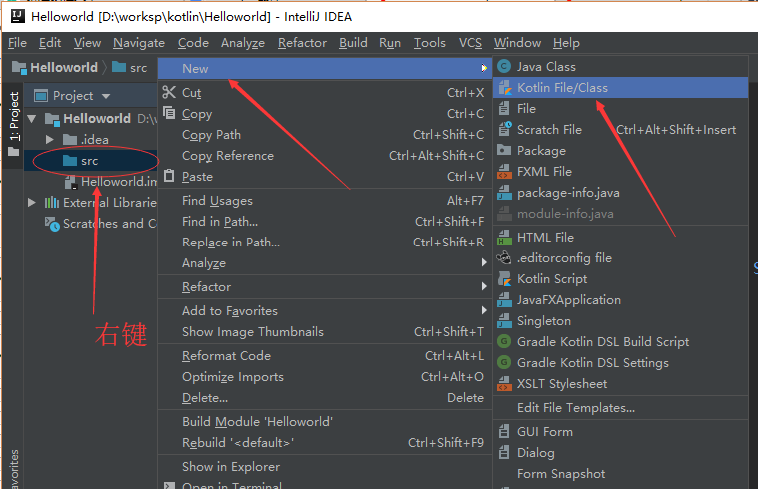Select Copy Reference menu item
Viewport: 758px width, 489px height.
tap(325, 155)
